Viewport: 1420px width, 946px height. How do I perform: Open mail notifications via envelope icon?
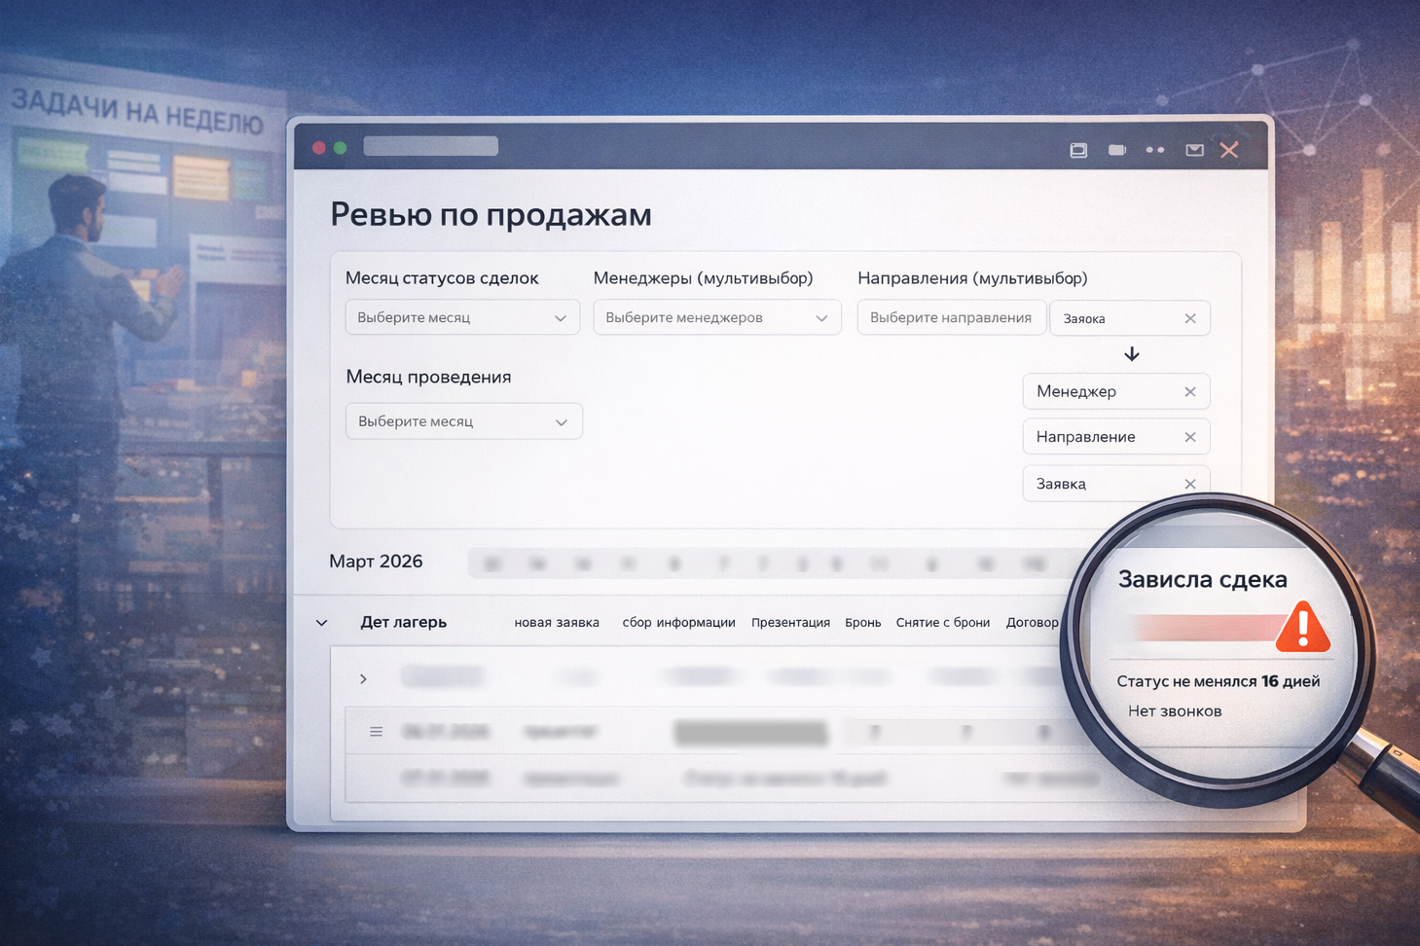[x=1195, y=150]
